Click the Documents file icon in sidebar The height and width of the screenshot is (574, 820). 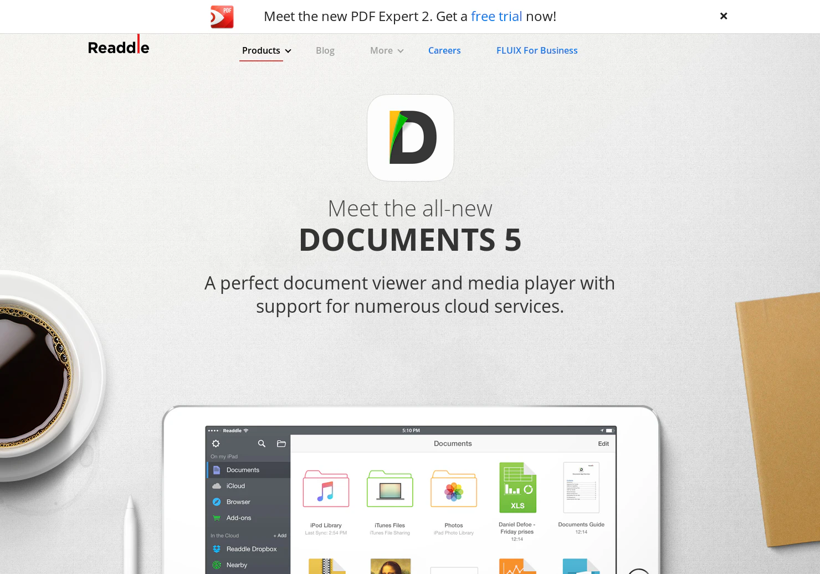click(x=217, y=470)
